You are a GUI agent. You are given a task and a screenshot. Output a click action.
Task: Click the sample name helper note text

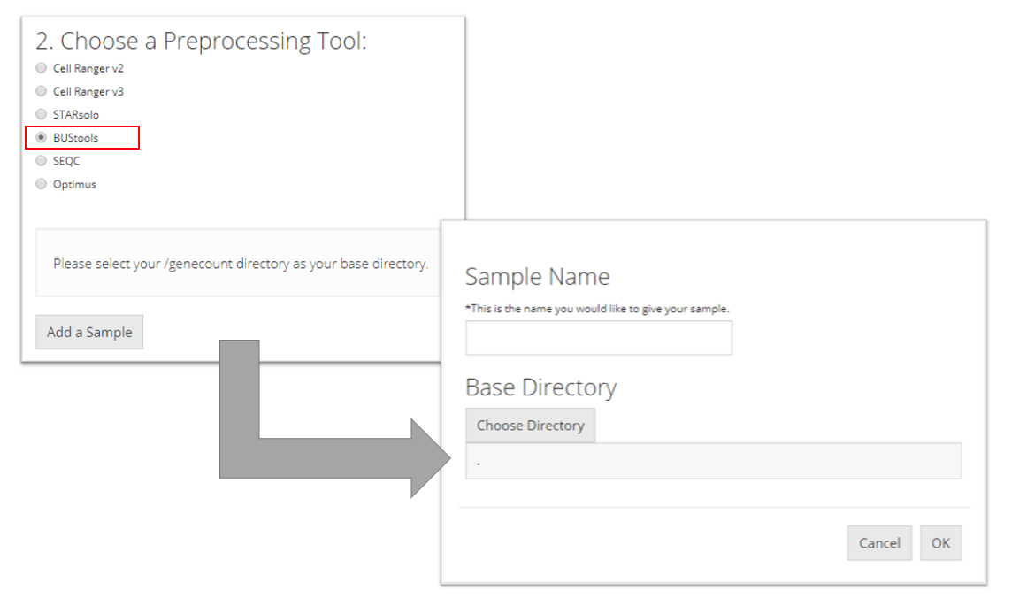[602, 309]
